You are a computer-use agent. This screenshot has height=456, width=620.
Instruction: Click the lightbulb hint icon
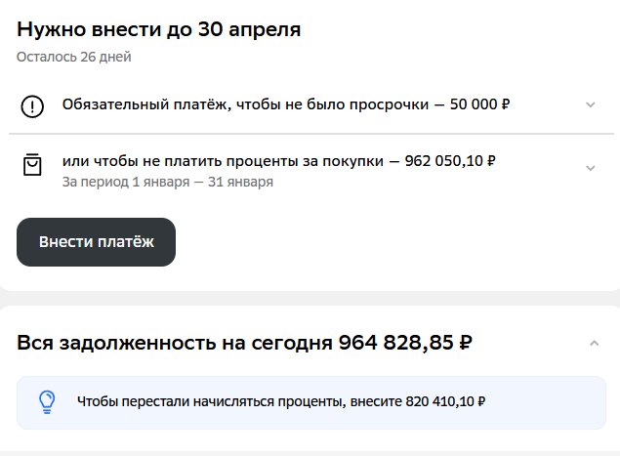[46, 401]
